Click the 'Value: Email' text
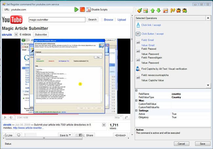Screen dimensions: 213x149 (148, 45)
